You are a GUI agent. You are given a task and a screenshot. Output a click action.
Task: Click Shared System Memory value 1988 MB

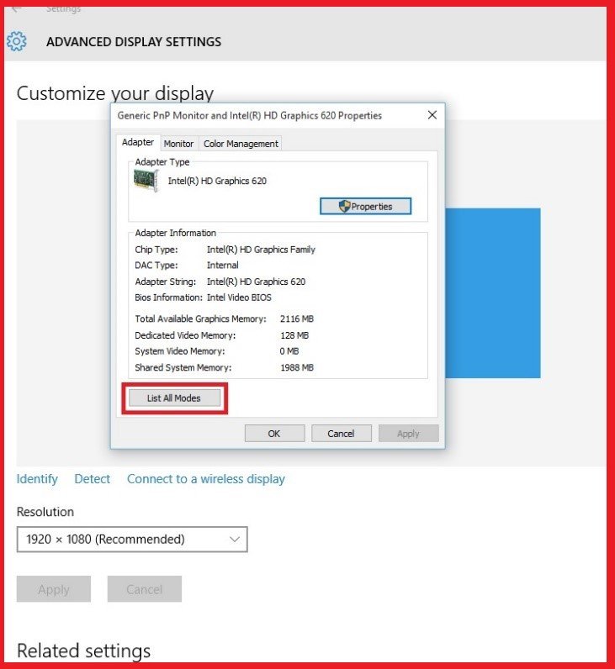click(297, 367)
